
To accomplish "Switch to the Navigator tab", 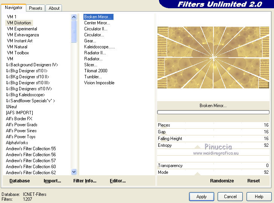I will [14, 7].
